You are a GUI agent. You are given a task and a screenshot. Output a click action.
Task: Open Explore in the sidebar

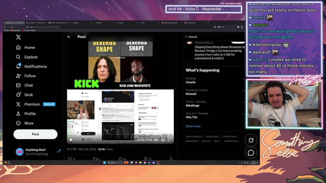[26, 57]
